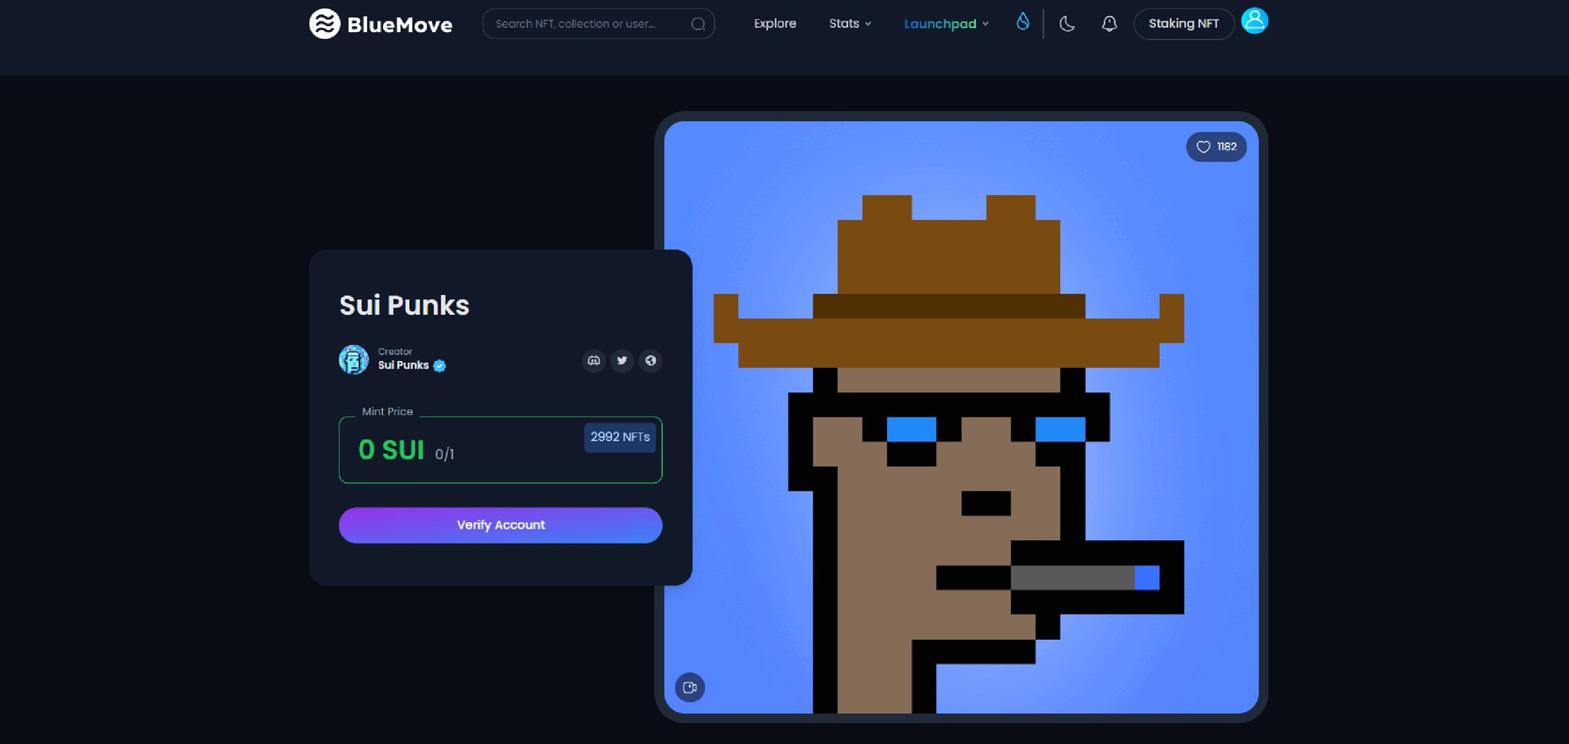Click the 0/1 mint count
The image size is (1569, 744).
(444, 454)
